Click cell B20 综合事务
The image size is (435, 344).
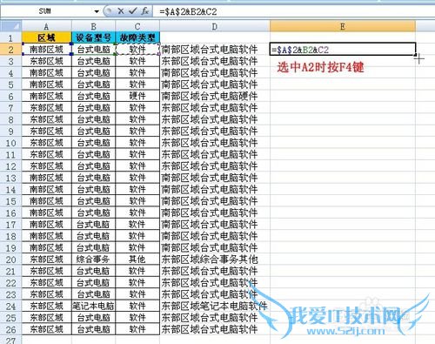click(x=93, y=260)
